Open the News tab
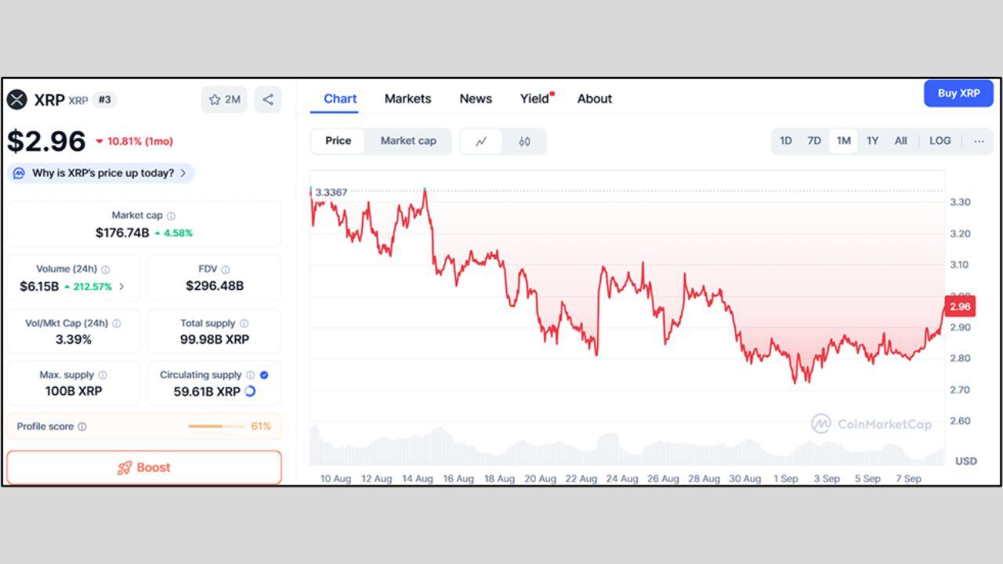This screenshot has height=564, width=1003. (476, 99)
